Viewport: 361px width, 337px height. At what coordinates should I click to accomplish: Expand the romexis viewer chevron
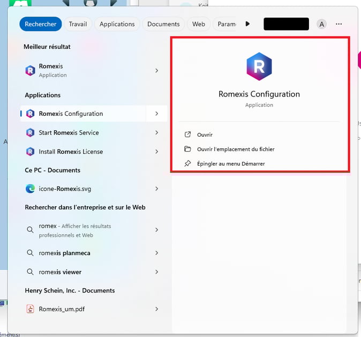click(157, 272)
